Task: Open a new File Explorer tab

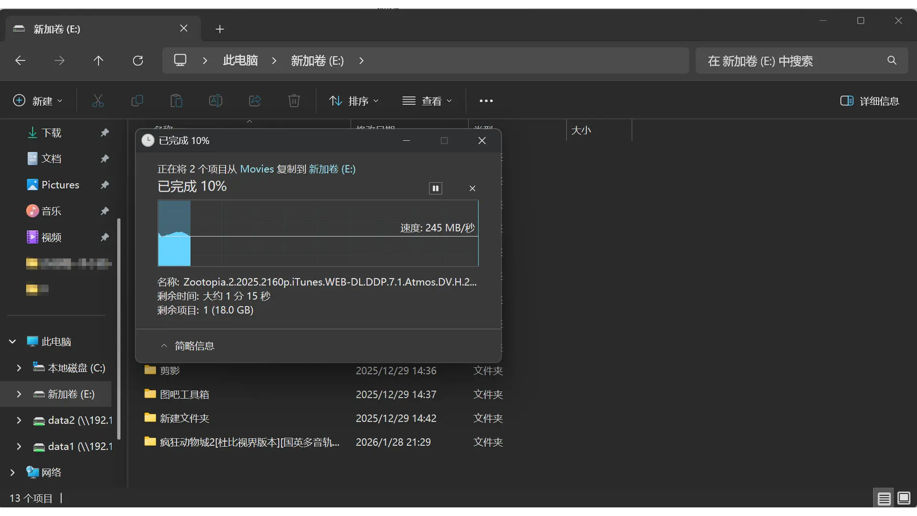Action: tap(220, 29)
